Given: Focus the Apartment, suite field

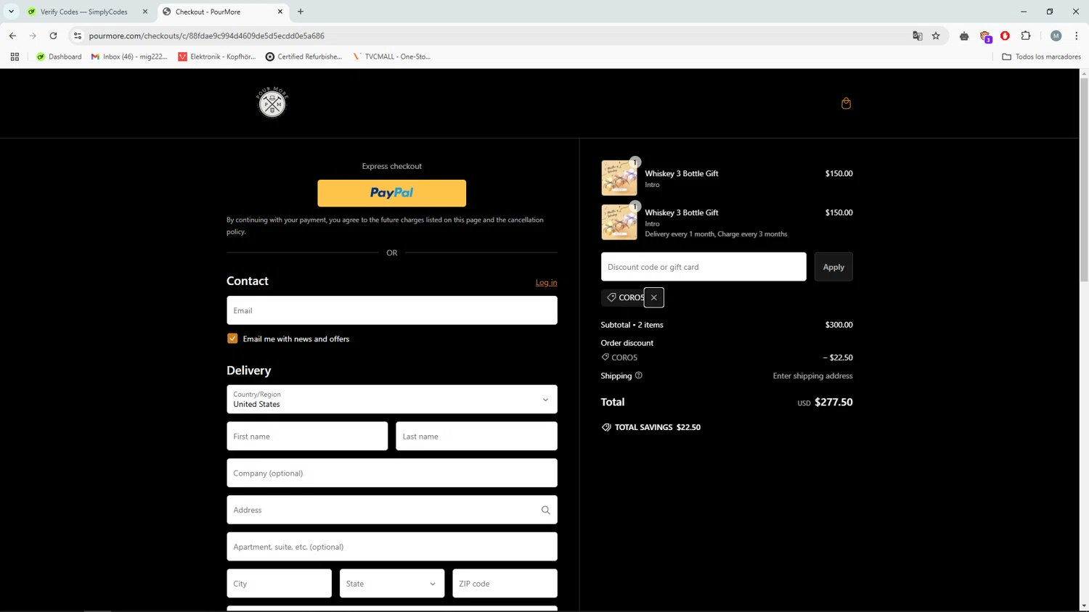Looking at the screenshot, I should pyautogui.click(x=392, y=547).
